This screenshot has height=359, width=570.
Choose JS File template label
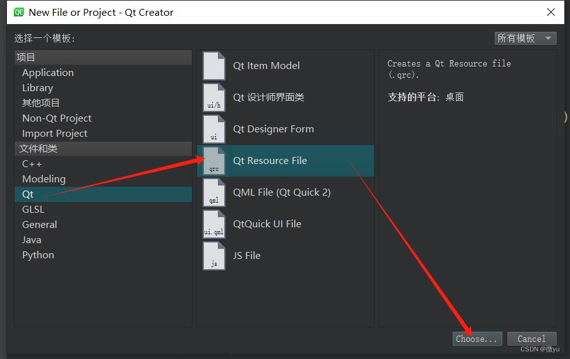(247, 256)
